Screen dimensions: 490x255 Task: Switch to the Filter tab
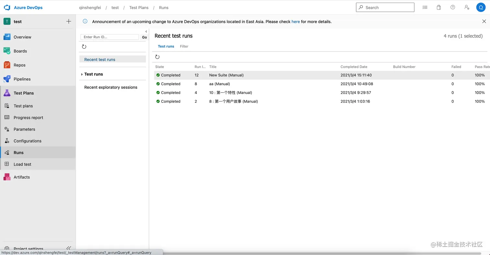[184, 46]
